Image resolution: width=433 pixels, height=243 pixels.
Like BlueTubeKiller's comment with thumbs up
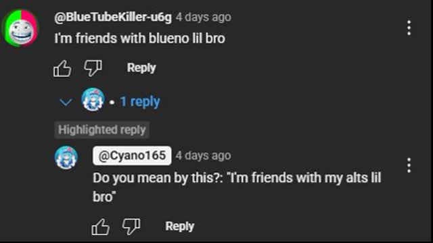coord(62,68)
